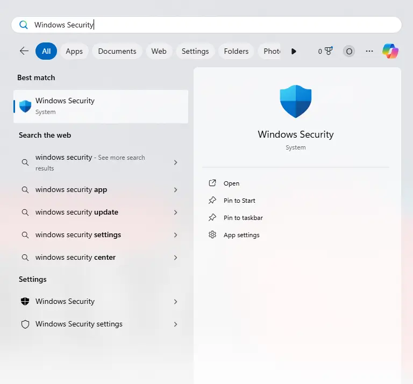The image size is (413, 384).
Task: Open the Copilot icon
Action: point(390,51)
